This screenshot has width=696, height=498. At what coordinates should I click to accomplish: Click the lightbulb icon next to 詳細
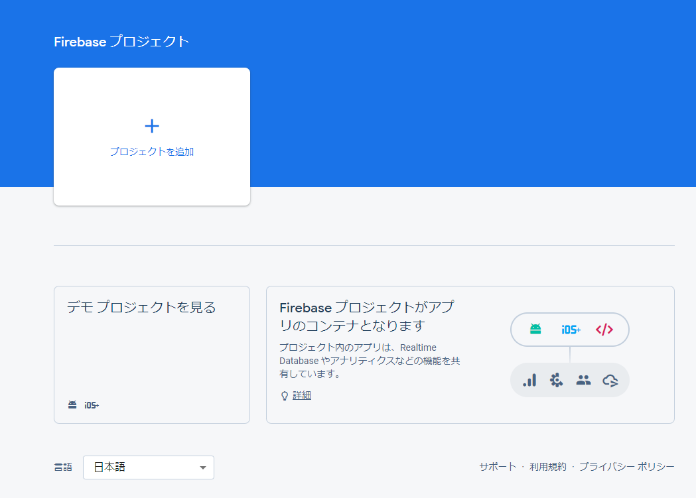coord(285,396)
